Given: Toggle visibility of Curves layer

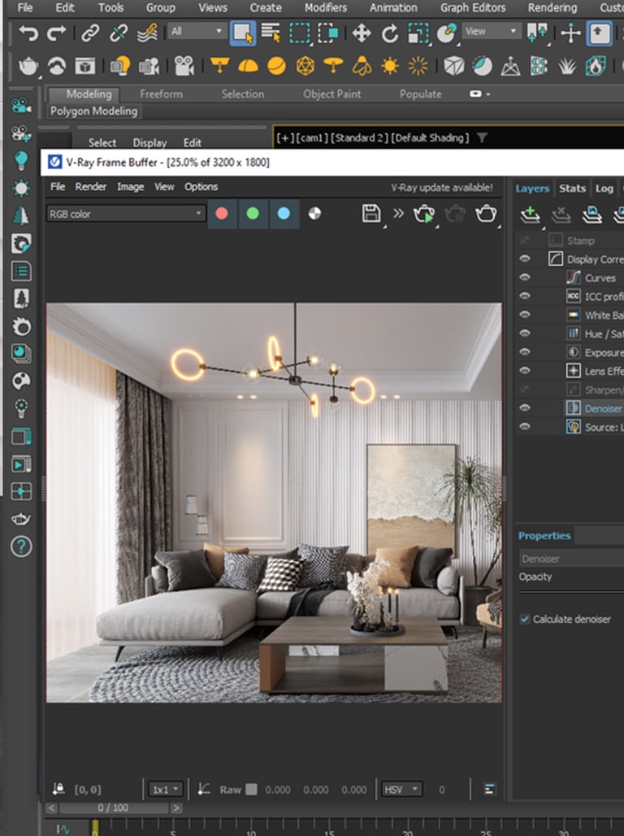Looking at the screenshot, I should (x=525, y=277).
